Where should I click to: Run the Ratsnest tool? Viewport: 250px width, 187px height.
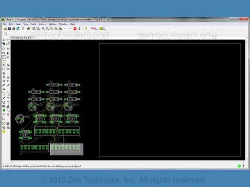point(4,123)
